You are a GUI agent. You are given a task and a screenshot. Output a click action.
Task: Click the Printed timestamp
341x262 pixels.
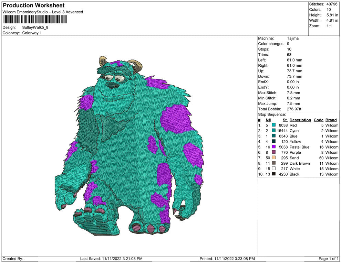[227, 259]
